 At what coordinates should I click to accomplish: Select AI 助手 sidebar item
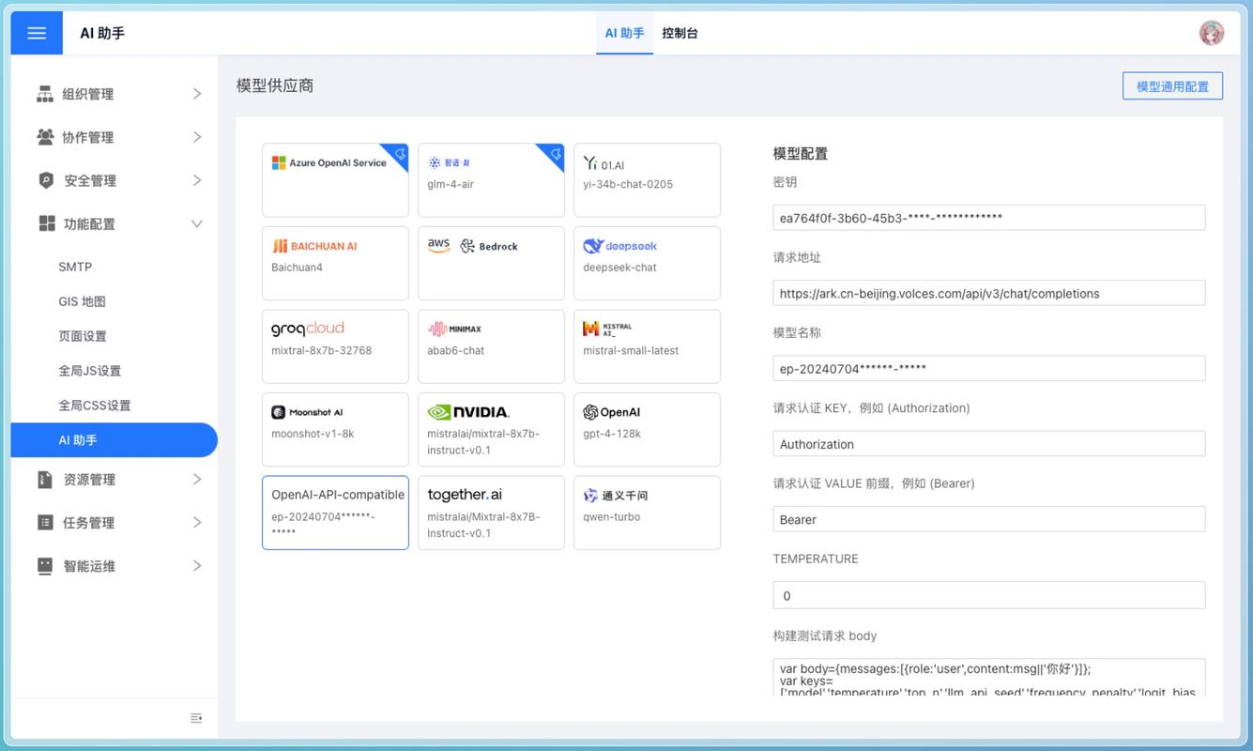click(x=115, y=440)
